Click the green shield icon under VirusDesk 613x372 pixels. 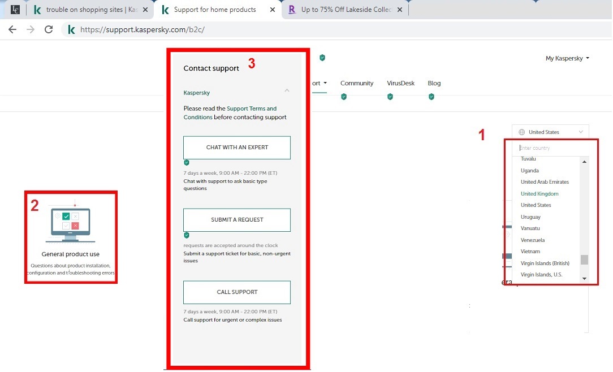pos(390,97)
